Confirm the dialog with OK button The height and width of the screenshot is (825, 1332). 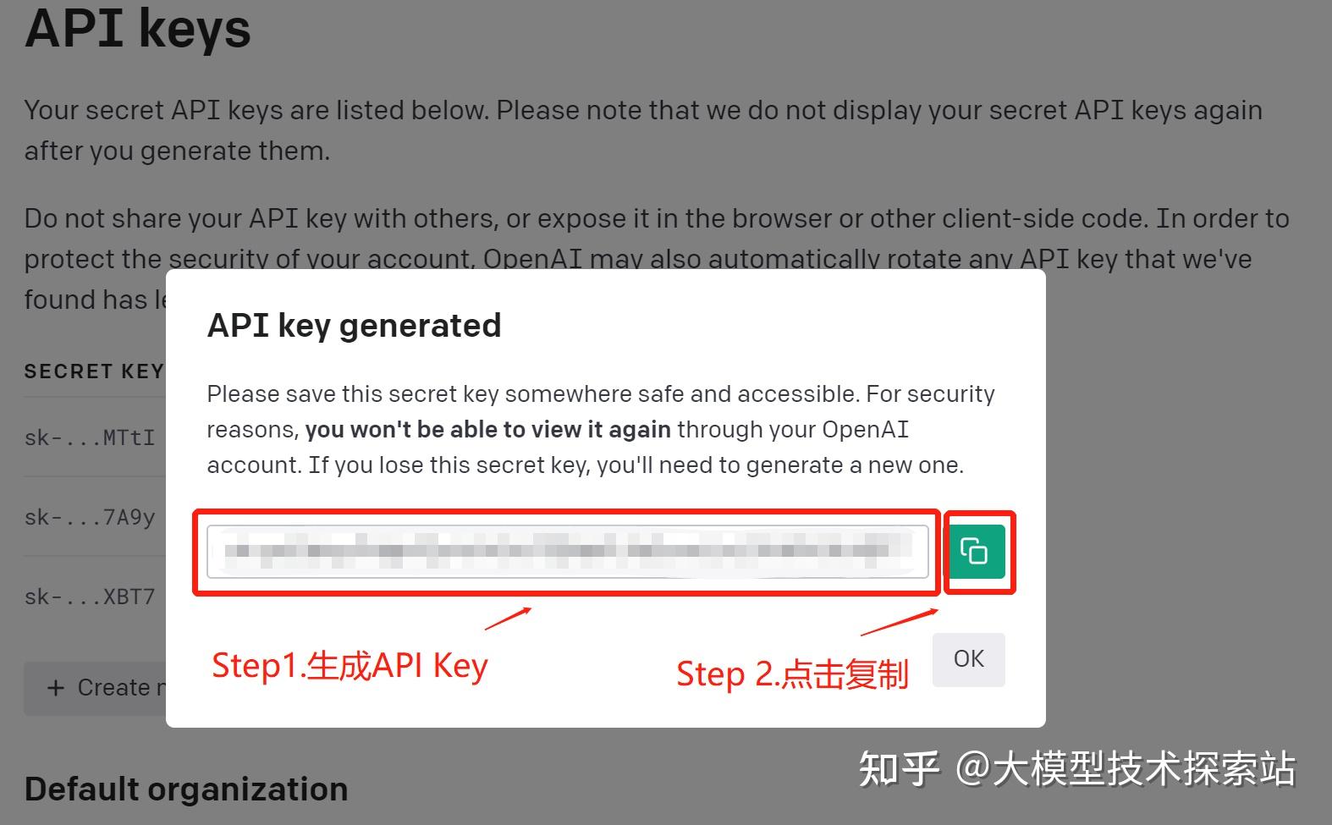(x=969, y=659)
